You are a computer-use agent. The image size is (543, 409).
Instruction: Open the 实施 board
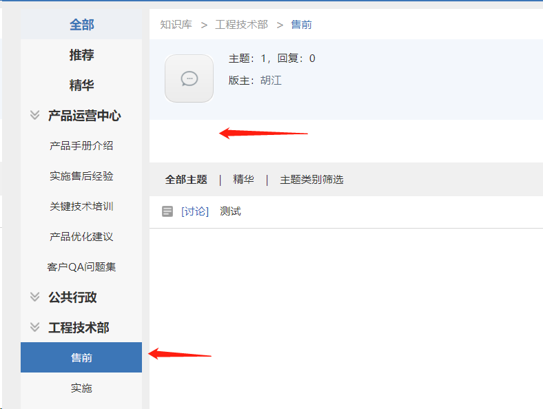tap(81, 388)
